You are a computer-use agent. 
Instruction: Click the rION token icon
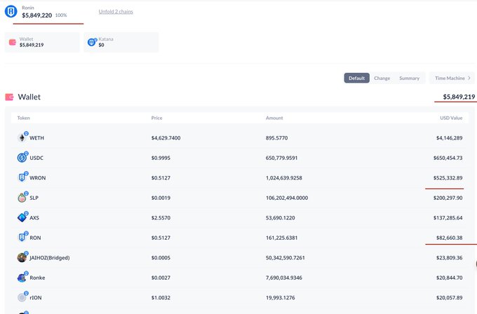point(22,297)
